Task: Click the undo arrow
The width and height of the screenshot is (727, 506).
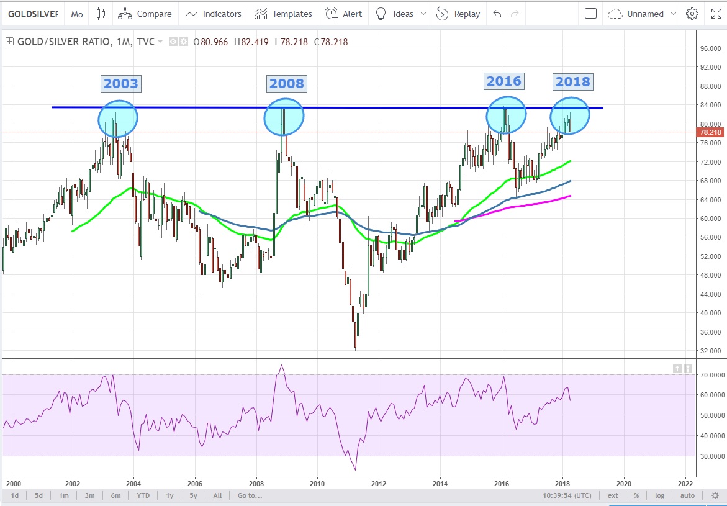Action: pyautogui.click(x=497, y=14)
